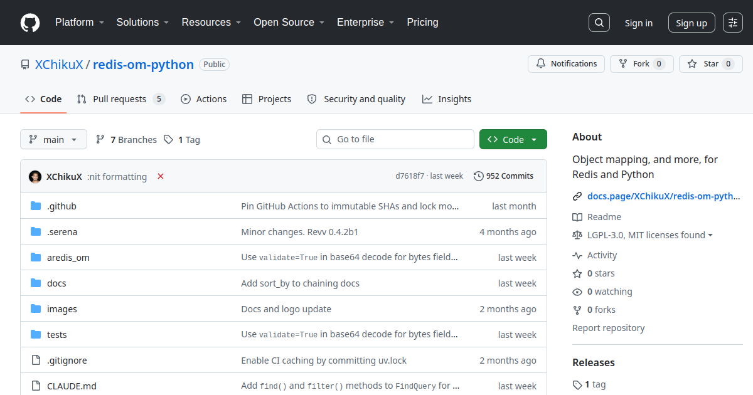
Task: Click the .github folder icon
Action: (x=36, y=206)
